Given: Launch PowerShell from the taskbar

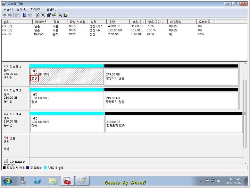Looking at the screenshot, I should pyautogui.click(x=37, y=181).
